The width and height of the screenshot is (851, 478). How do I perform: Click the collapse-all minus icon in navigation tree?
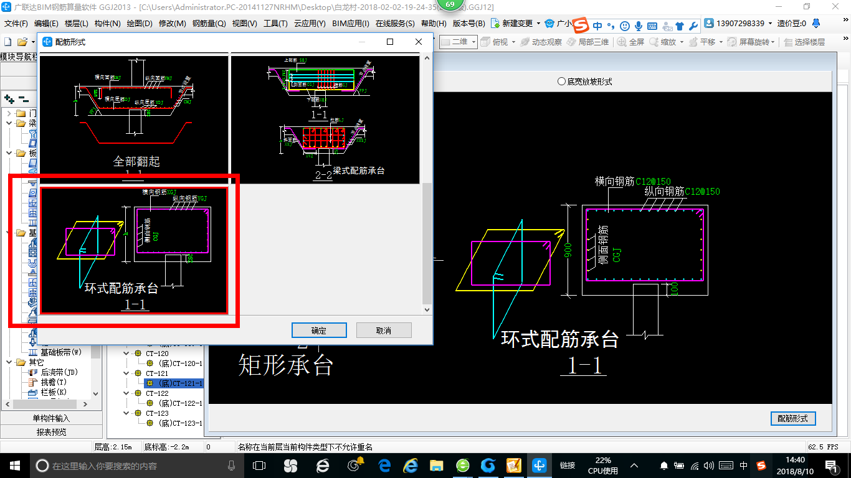click(x=23, y=99)
